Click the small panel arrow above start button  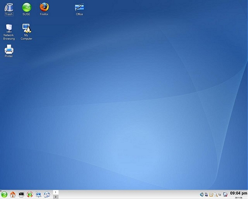tap(1, 191)
